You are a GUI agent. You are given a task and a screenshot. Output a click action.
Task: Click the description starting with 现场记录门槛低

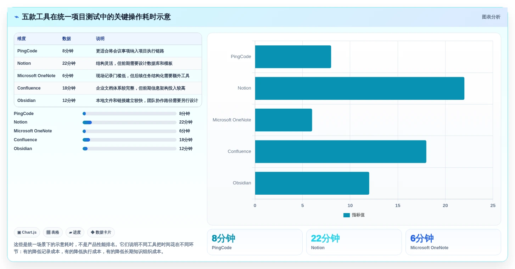pos(143,76)
